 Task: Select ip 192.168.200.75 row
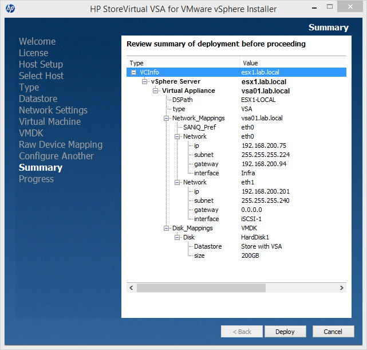pyautogui.click(x=236, y=145)
